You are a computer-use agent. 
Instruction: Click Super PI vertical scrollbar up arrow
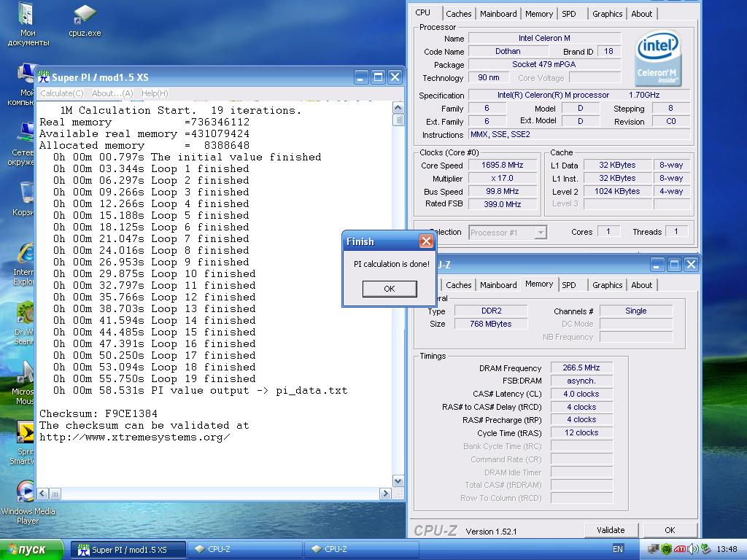click(398, 108)
